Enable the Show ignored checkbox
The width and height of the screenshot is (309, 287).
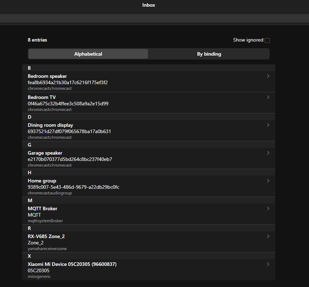(x=267, y=40)
